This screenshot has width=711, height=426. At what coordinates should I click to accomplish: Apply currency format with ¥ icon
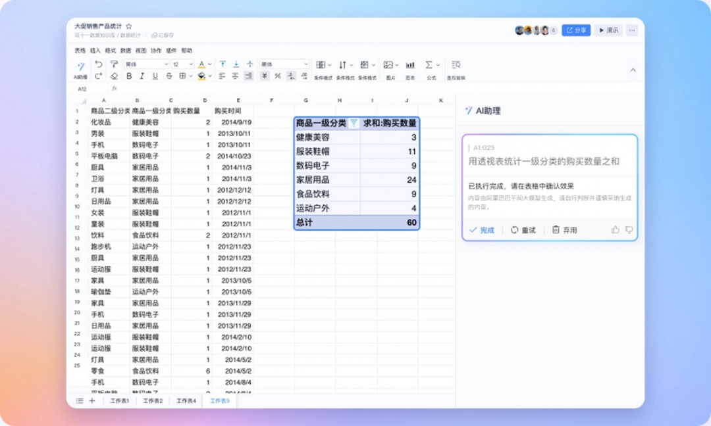(264, 76)
